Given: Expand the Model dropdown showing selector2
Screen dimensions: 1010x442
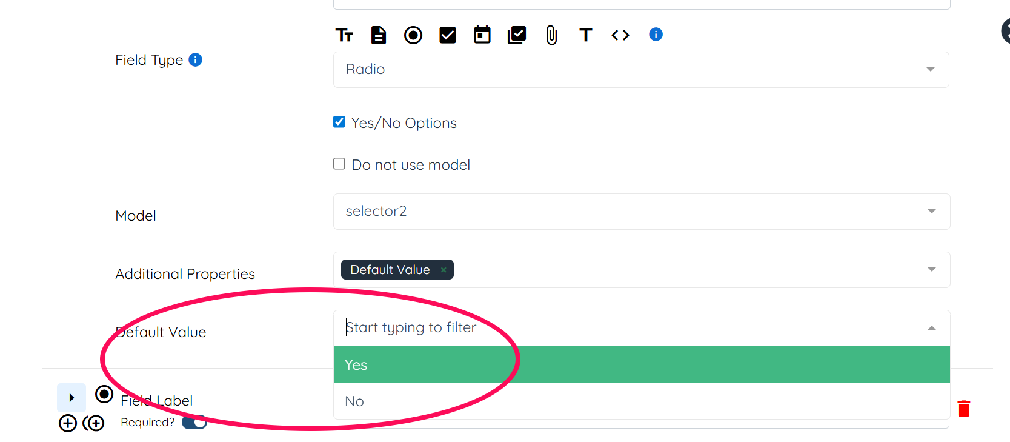Looking at the screenshot, I should [641, 212].
